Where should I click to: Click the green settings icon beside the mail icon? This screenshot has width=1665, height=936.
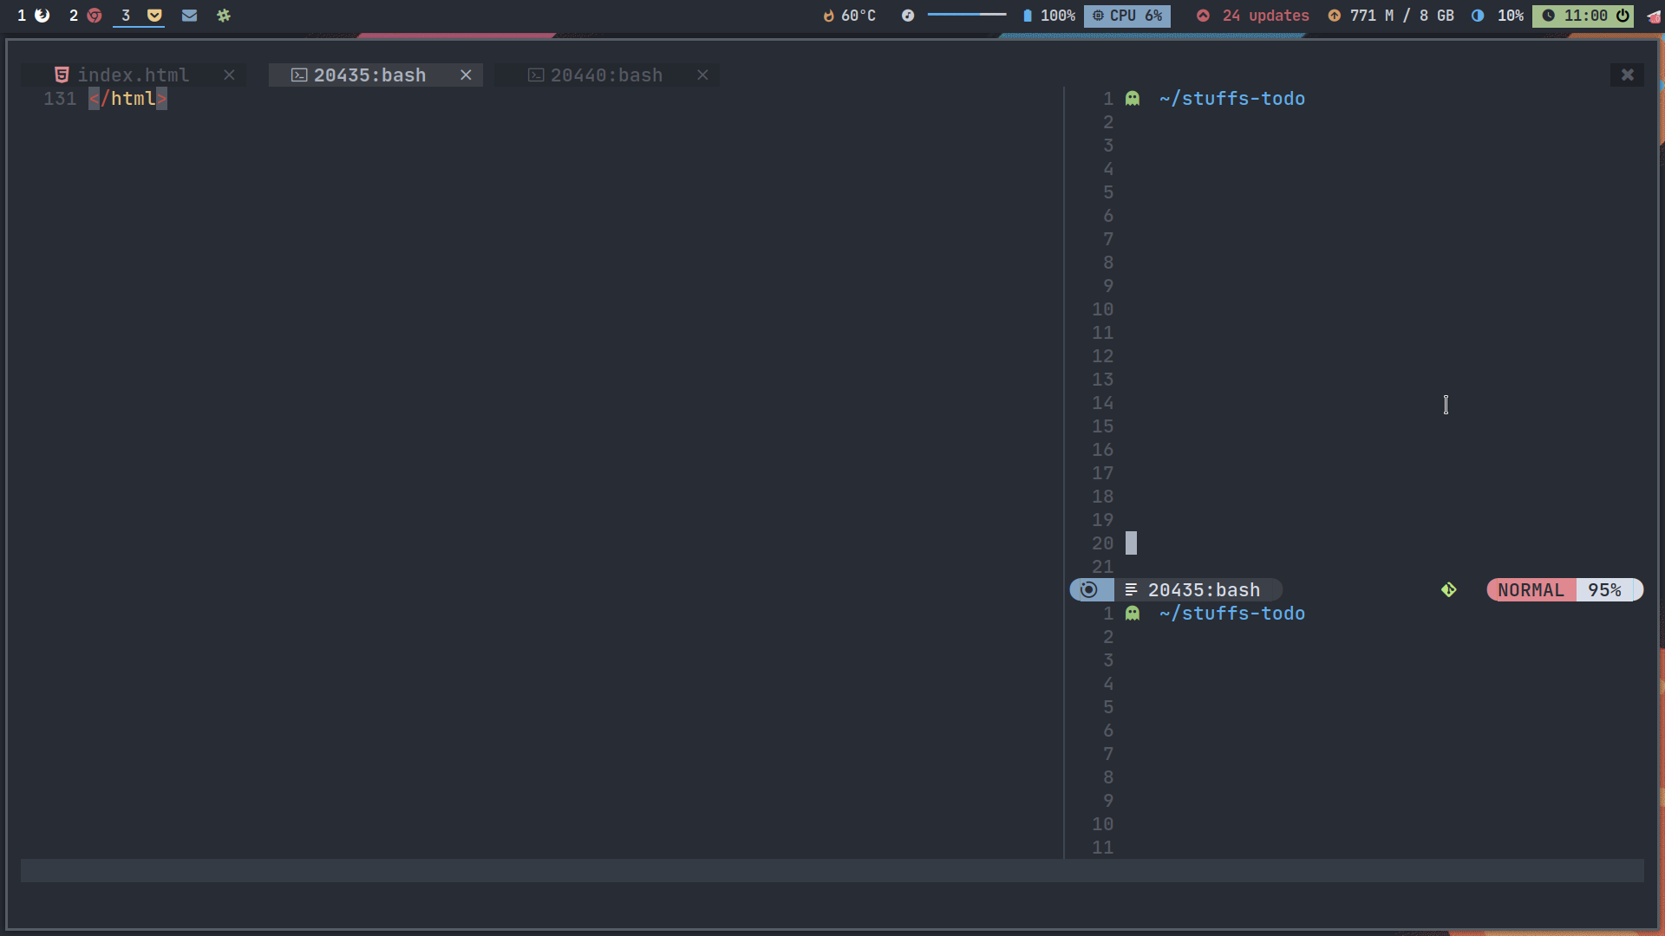point(224,16)
